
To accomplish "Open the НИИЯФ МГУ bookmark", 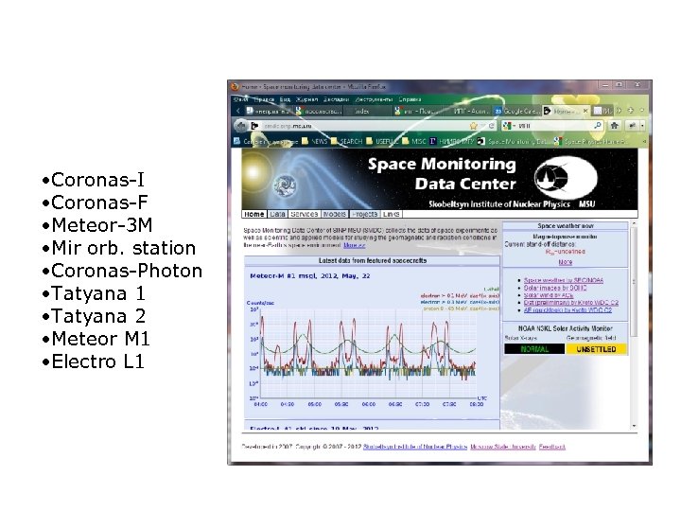I will pyautogui.click(x=452, y=141).
